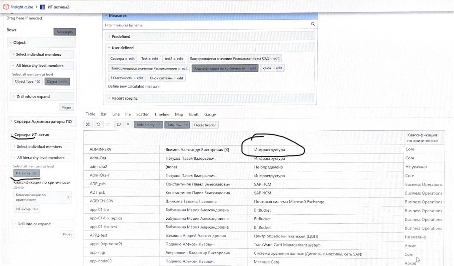
Task: Click the Почтовая система Microsoft Exchange cell
Action: click(326, 202)
